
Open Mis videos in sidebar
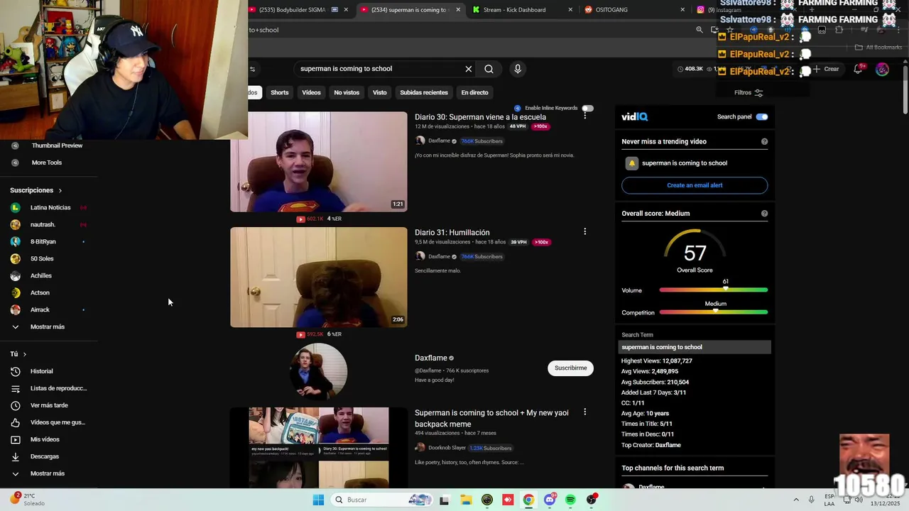pos(45,439)
